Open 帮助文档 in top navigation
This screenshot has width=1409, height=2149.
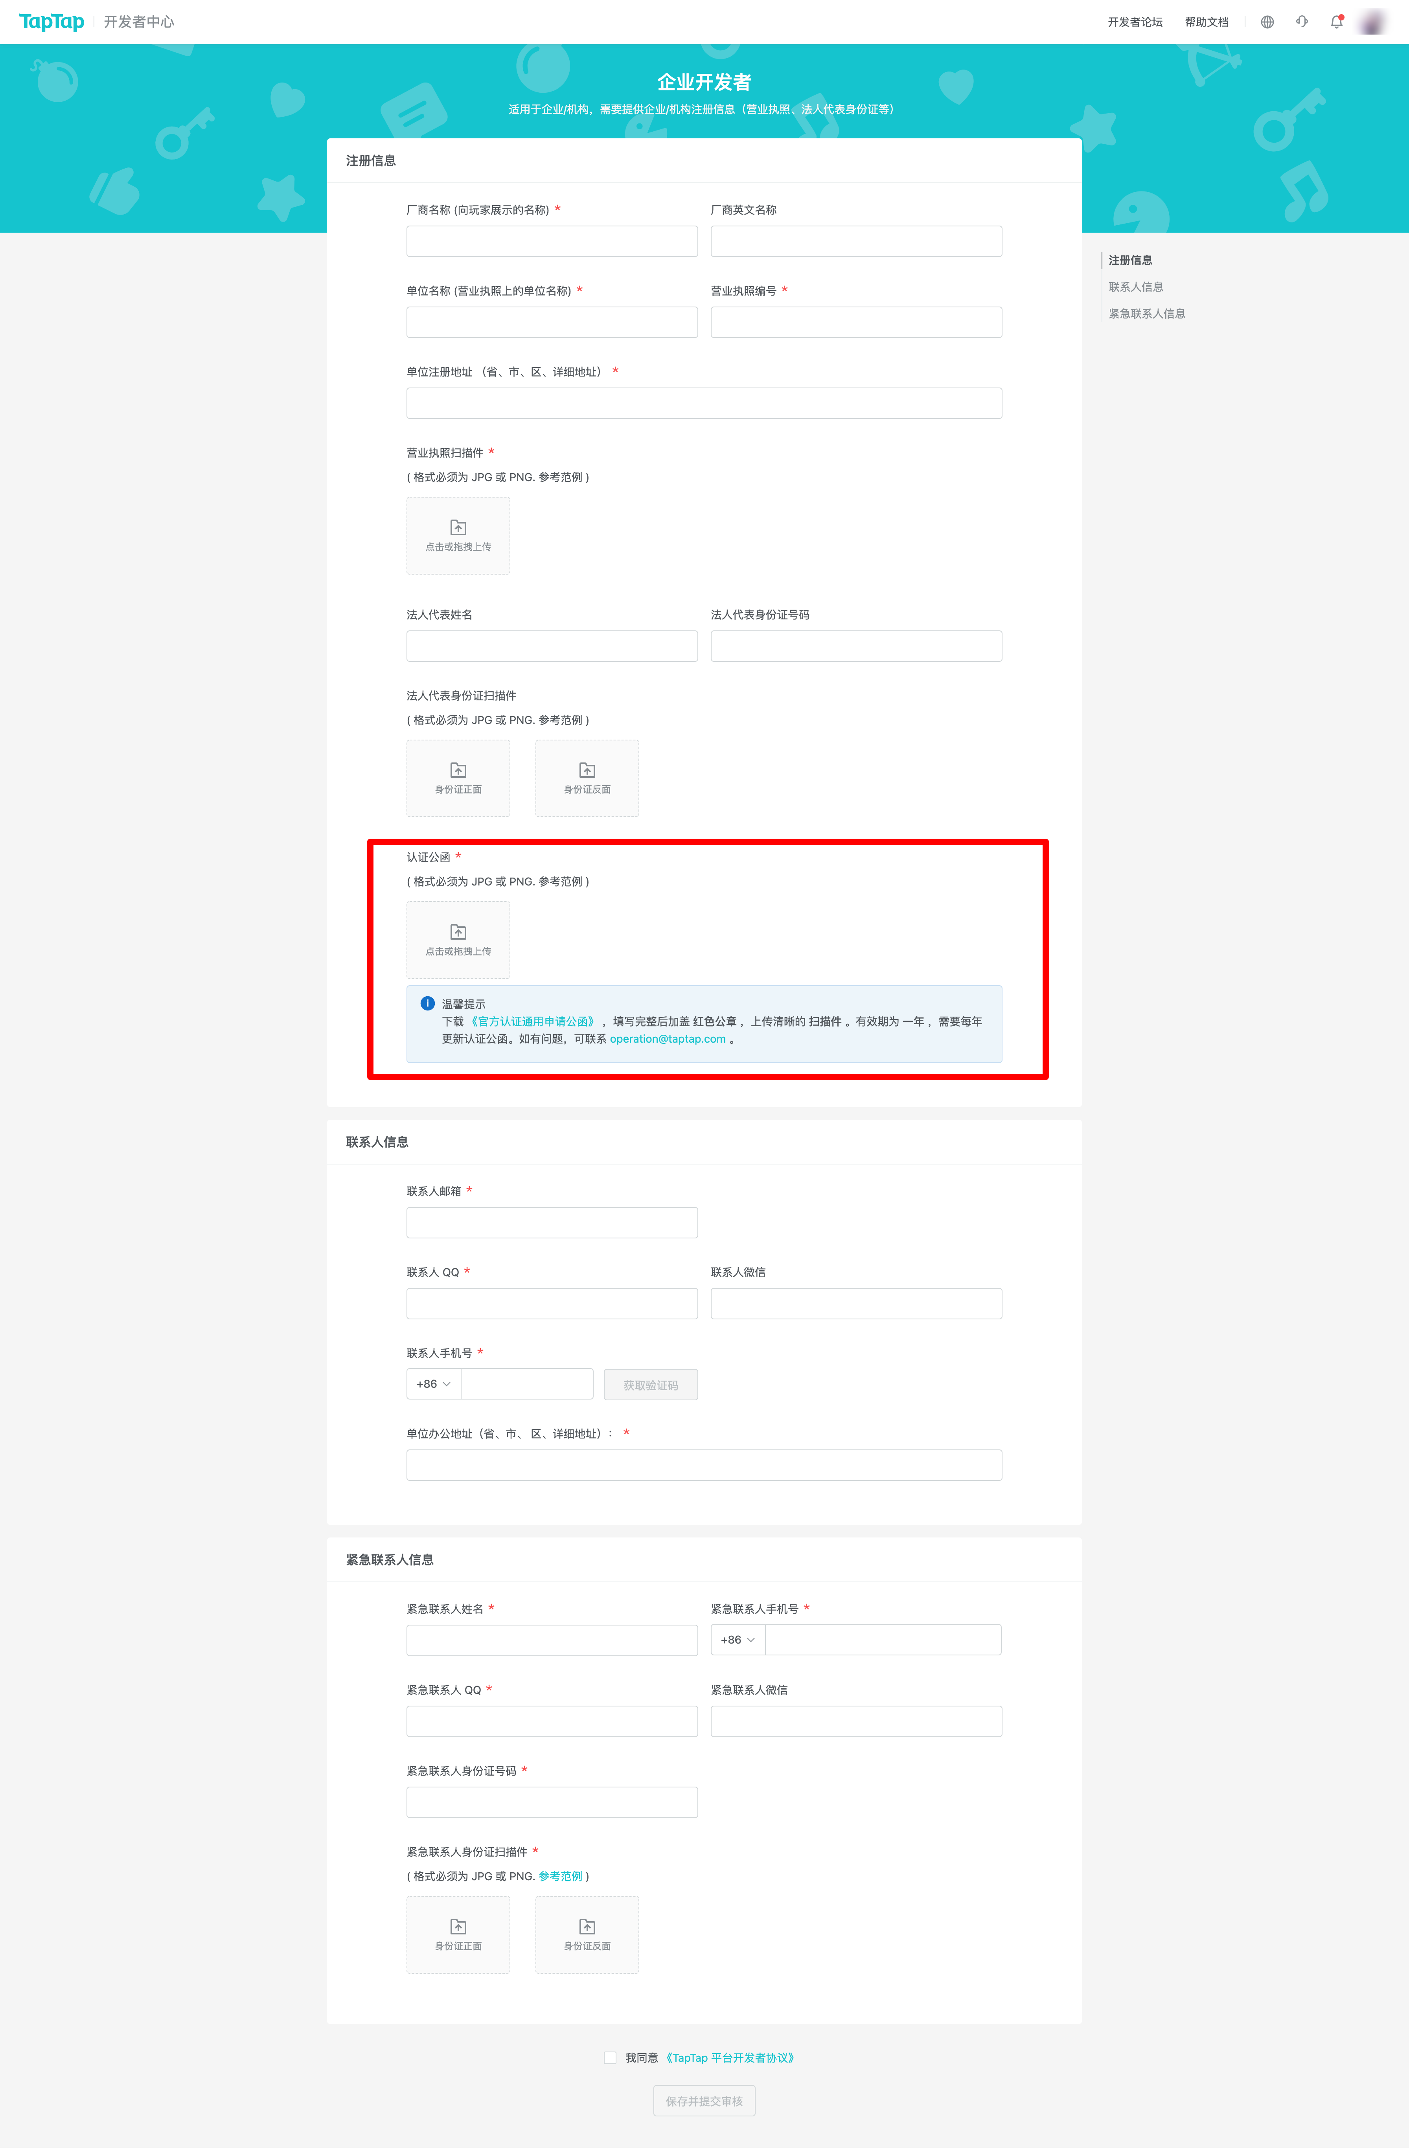tap(1207, 22)
